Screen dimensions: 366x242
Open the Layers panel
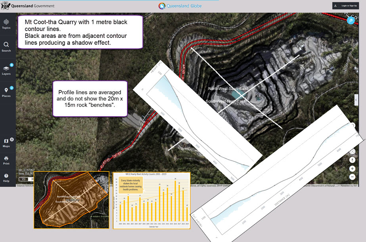click(x=6, y=70)
